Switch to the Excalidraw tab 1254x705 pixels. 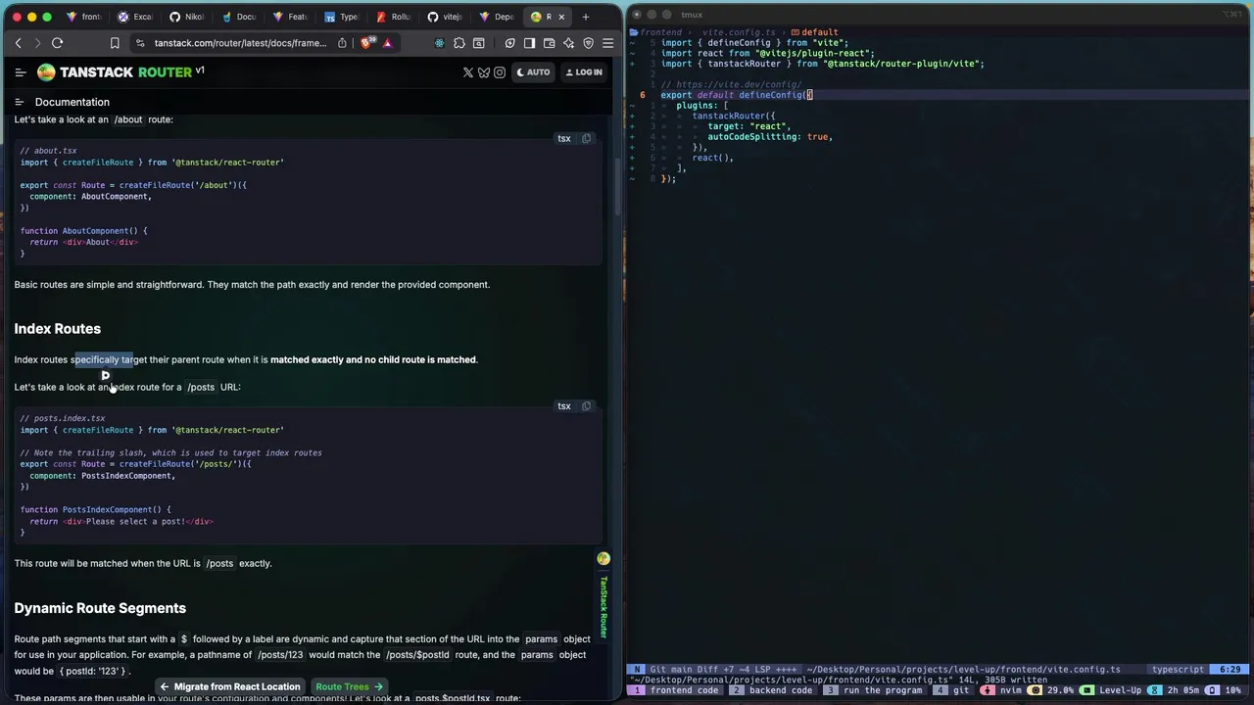coord(134,17)
